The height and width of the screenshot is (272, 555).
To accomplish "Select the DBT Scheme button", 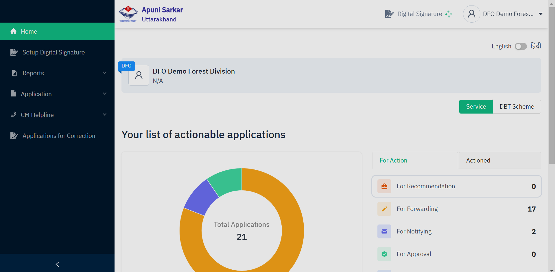I will pos(517,107).
